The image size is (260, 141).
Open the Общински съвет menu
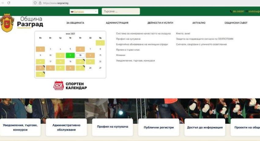[236, 23]
